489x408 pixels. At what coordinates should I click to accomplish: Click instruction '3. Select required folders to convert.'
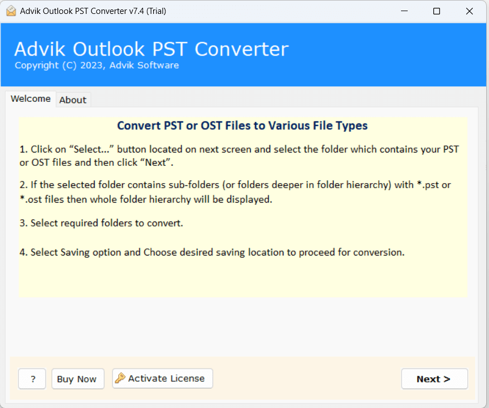click(101, 223)
